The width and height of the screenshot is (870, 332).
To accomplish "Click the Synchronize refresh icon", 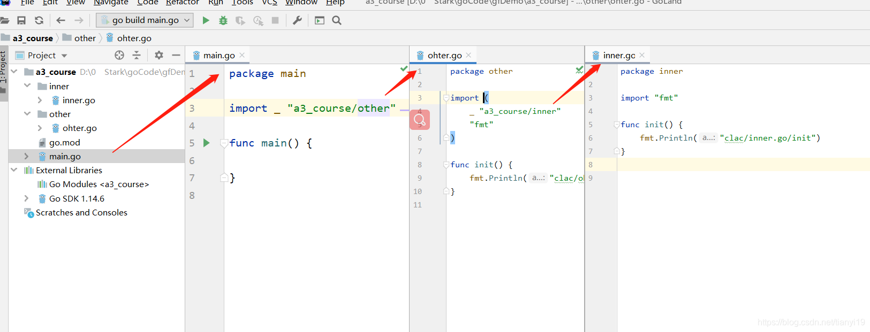I will point(39,20).
